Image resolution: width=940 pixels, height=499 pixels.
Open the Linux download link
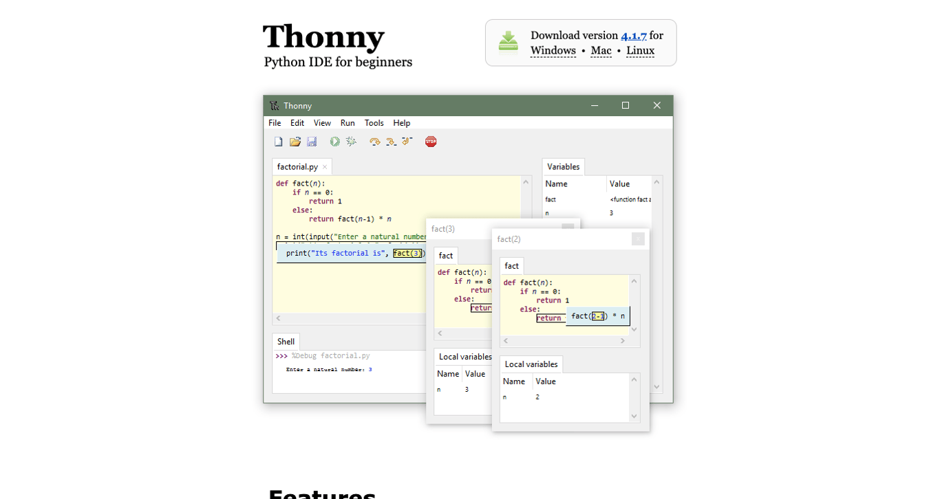[640, 51]
